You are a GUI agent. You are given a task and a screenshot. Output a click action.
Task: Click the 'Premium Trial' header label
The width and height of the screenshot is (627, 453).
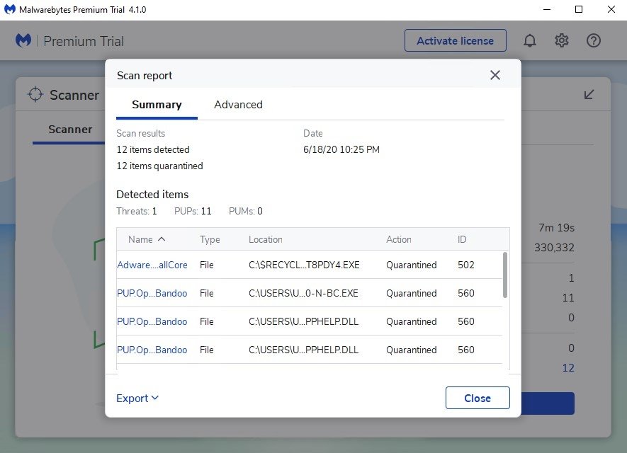coord(84,41)
